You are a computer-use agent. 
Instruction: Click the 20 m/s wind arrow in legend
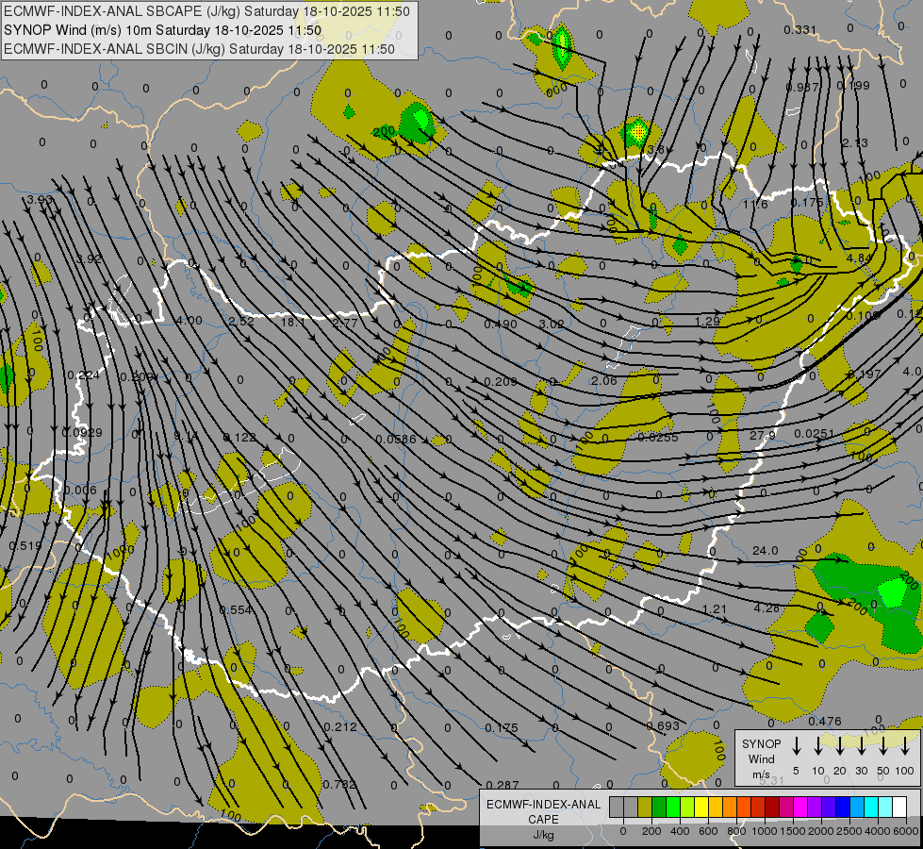click(839, 746)
